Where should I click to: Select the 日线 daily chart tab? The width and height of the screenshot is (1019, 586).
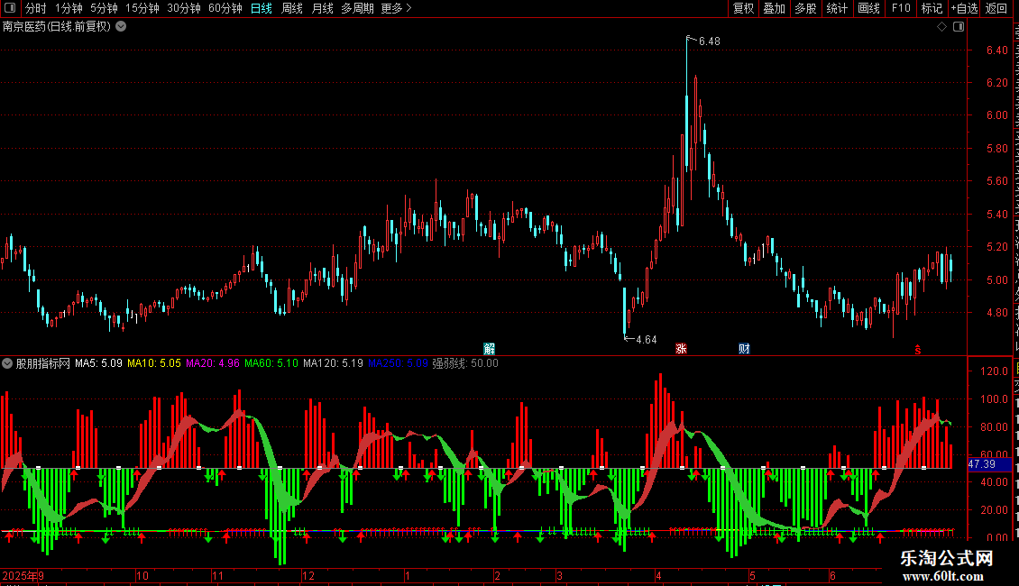(x=262, y=8)
